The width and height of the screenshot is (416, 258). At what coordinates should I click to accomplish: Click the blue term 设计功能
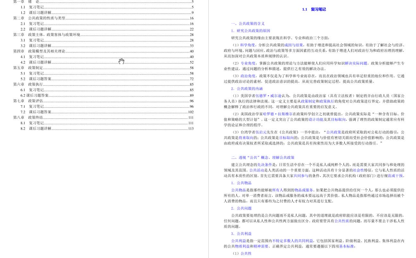click(316, 119)
